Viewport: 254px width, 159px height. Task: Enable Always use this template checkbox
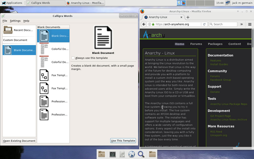[x=73, y=58]
